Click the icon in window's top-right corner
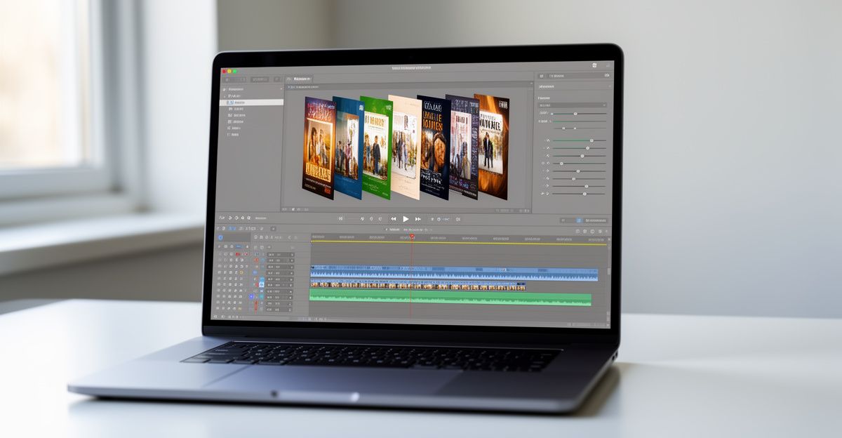842x438 pixels. tap(594, 65)
